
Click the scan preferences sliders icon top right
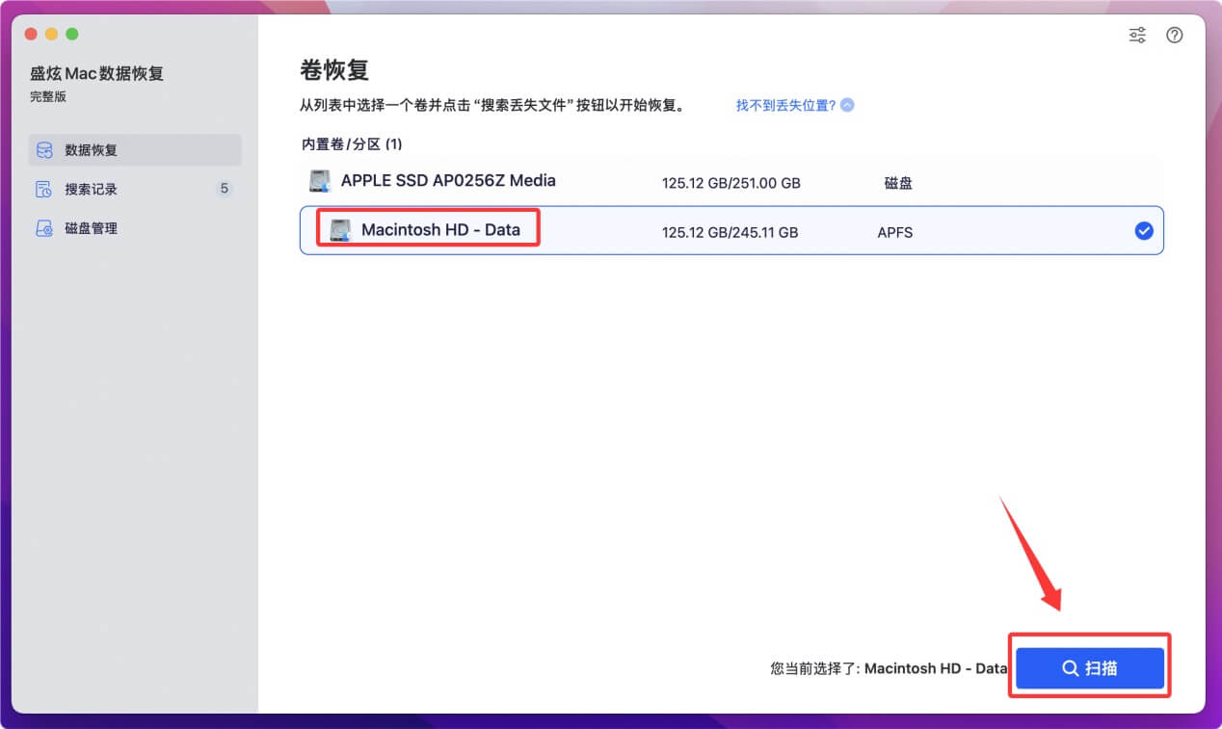1136,35
